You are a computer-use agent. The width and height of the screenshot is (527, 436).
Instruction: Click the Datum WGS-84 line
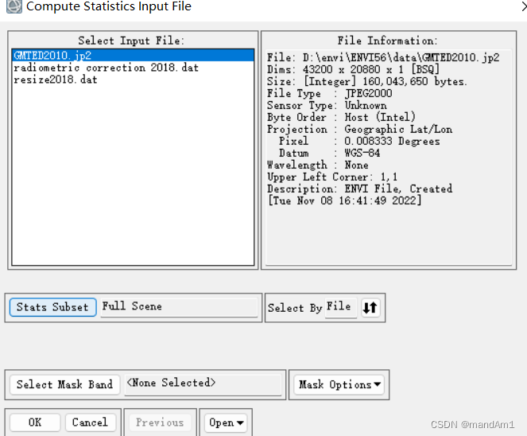329,153
